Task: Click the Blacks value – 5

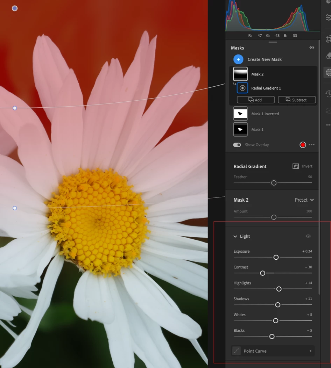Action: coord(309,331)
